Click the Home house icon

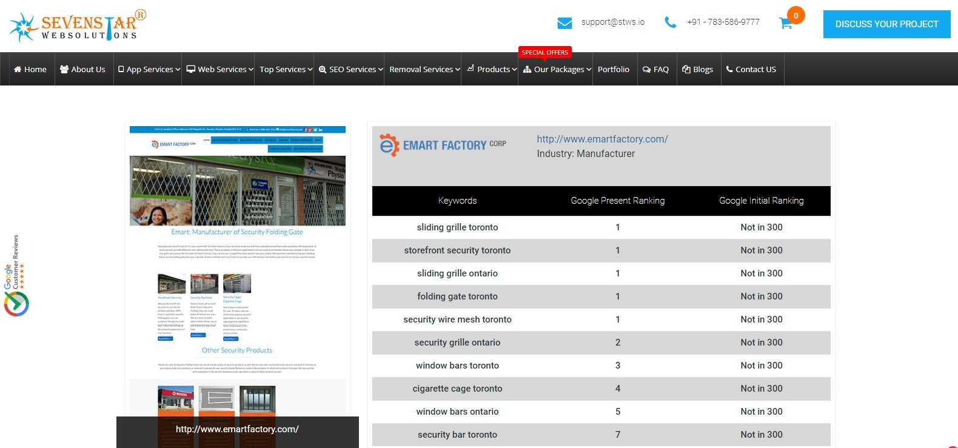18,70
